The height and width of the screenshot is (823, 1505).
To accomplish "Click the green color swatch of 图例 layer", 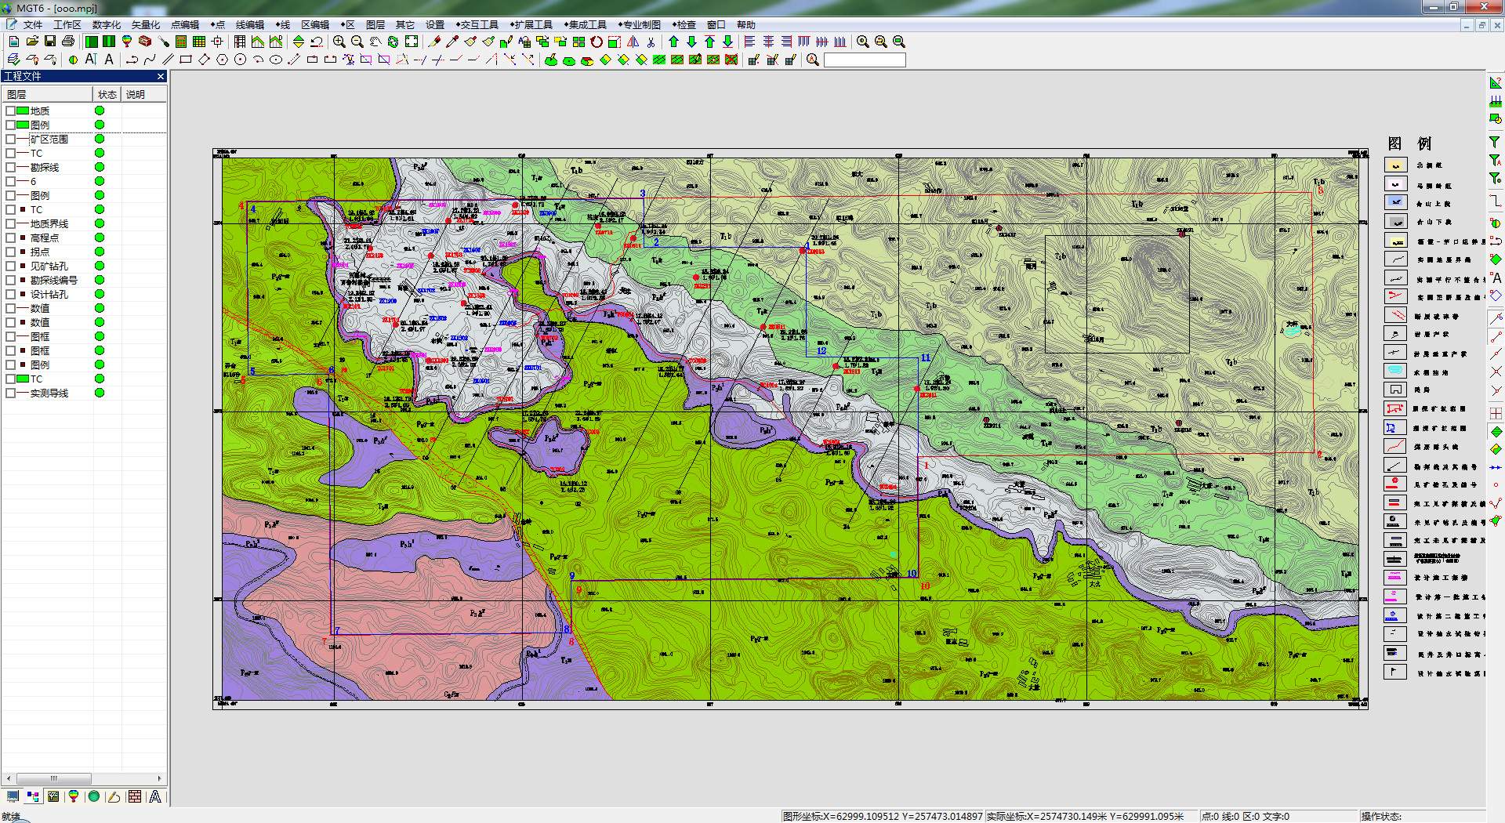I will (23, 125).
